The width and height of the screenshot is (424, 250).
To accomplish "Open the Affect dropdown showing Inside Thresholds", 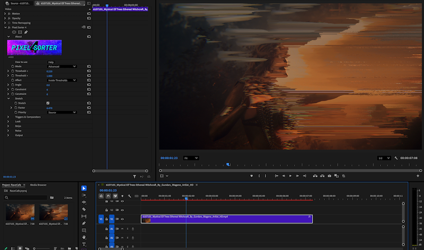I will click(x=61, y=80).
